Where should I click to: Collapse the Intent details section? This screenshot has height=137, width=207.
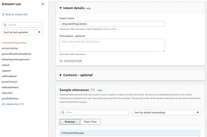click(61, 8)
